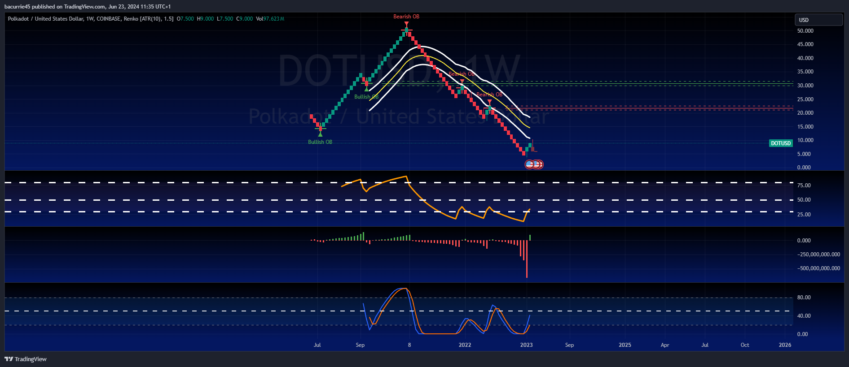Click the 20.000 price axis label
Viewport: 849px width, 367px height.
pos(805,113)
